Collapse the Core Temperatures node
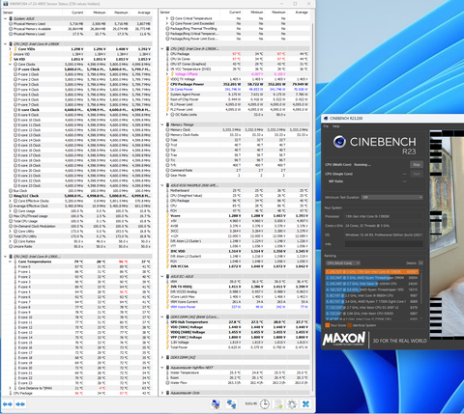 click(x=10, y=262)
